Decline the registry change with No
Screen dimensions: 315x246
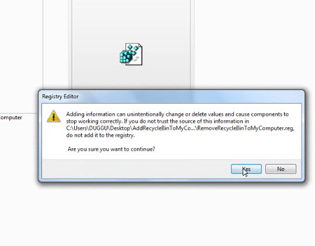pos(281,169)
